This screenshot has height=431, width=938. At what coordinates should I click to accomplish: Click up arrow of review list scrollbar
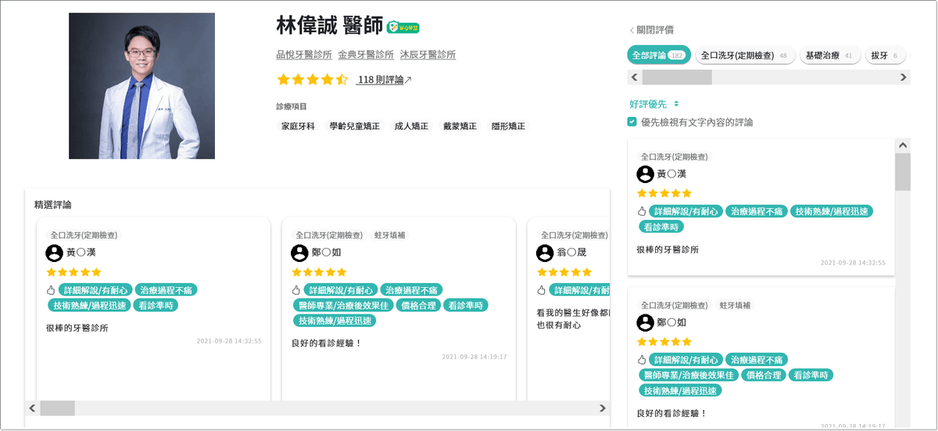click(904, 145)
